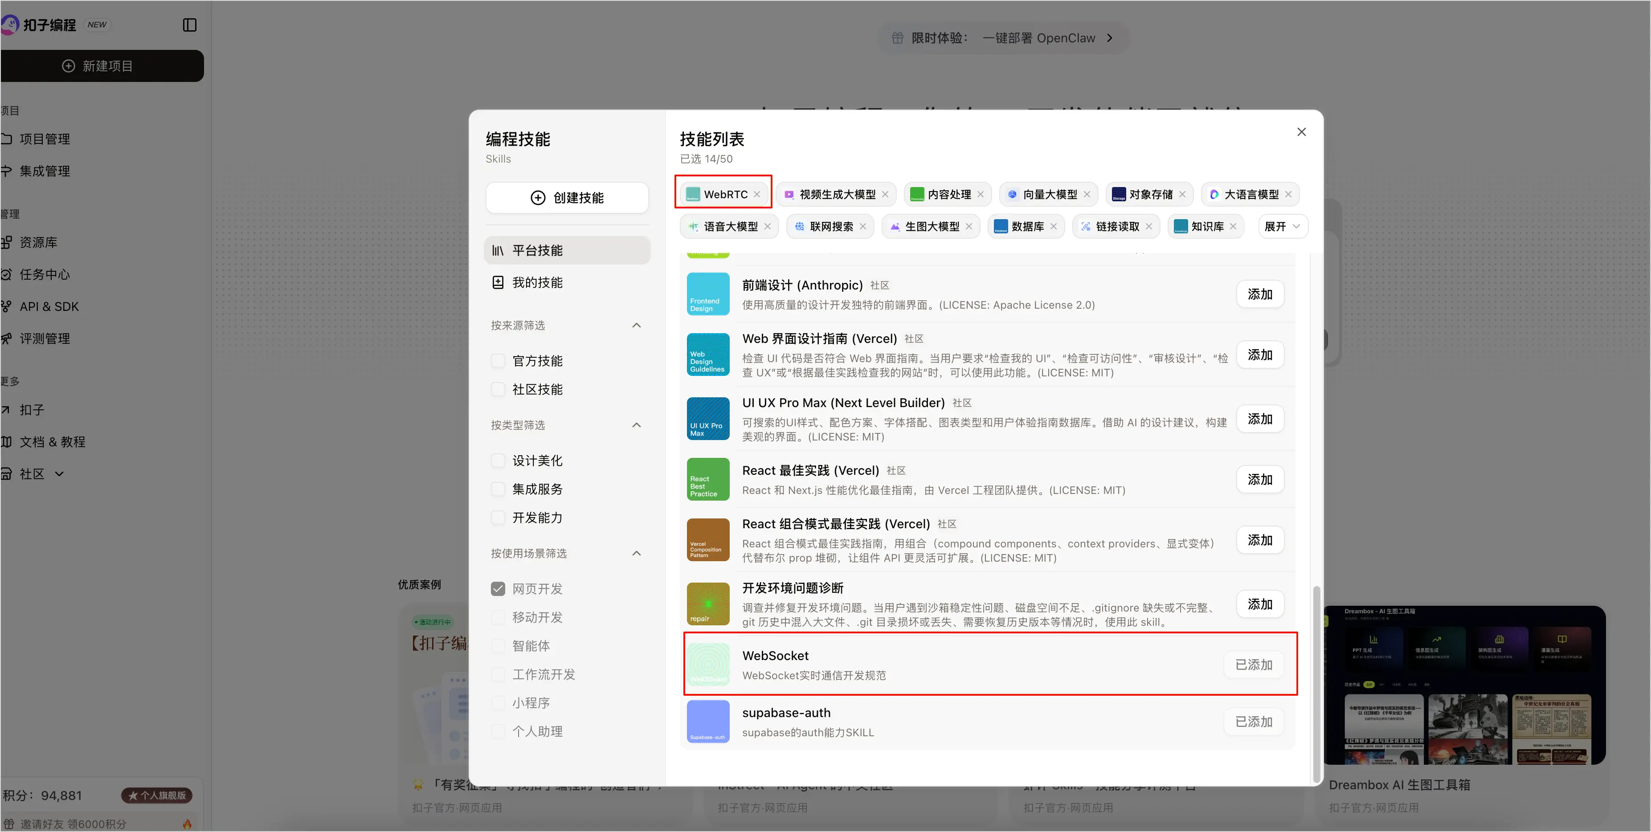The width and height of the screenshot is (1651, 832).
Task: Click the 扣子编程 logo
Action: (38, 25)
